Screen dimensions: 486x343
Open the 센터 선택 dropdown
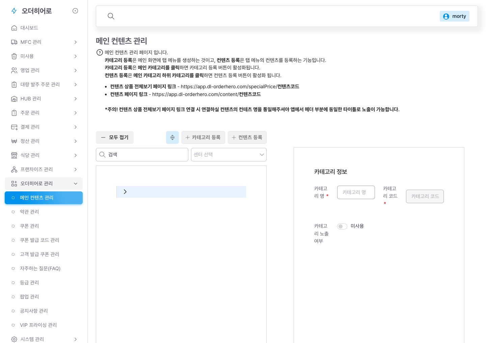click(229, 155)
